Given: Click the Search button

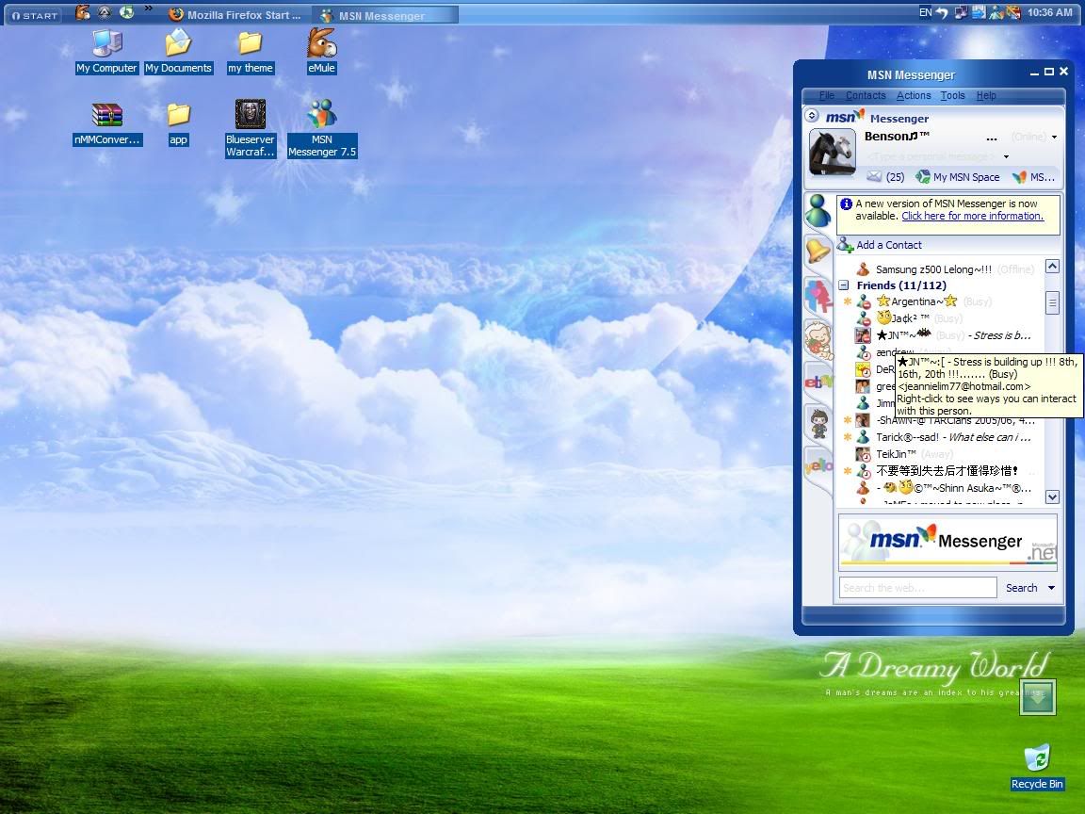Looking at the screenshot, I should (x=1021, y=588).
